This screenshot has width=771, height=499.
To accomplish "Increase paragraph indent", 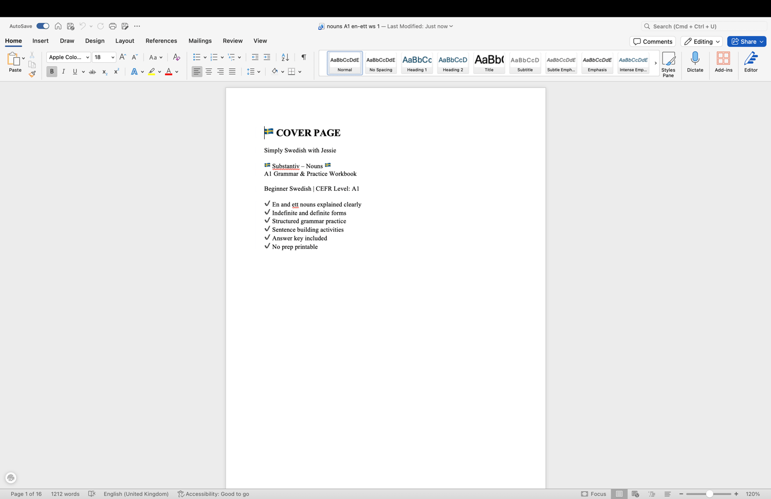I will pos(267,57).
